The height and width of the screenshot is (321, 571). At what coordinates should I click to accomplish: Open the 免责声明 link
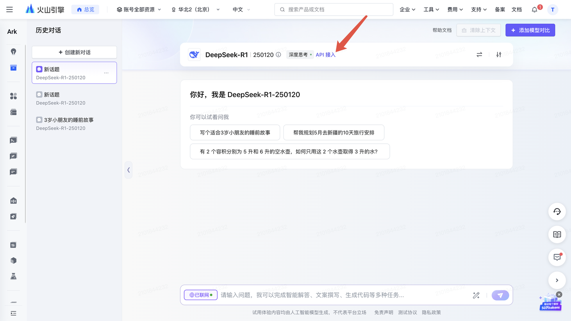pos(384,313)
